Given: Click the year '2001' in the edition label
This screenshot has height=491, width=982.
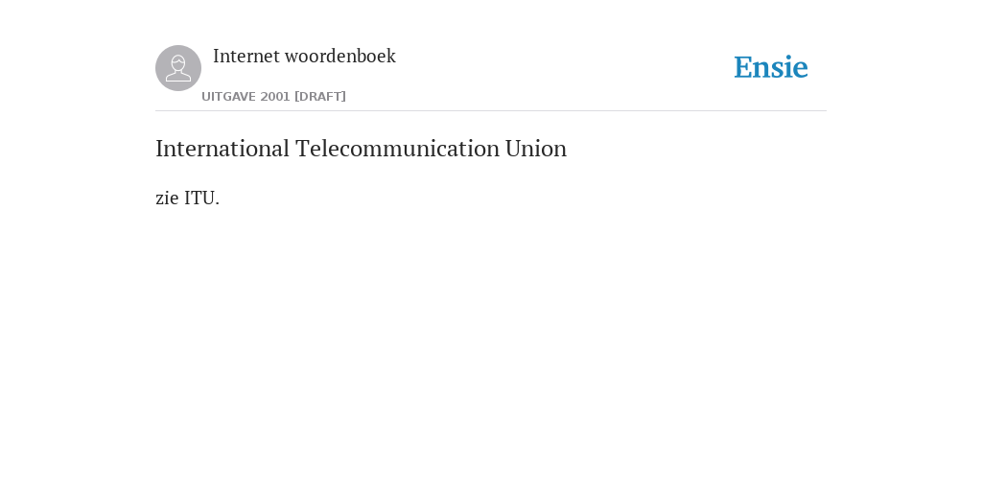Looking at the screenshot, I should point(275,97).
